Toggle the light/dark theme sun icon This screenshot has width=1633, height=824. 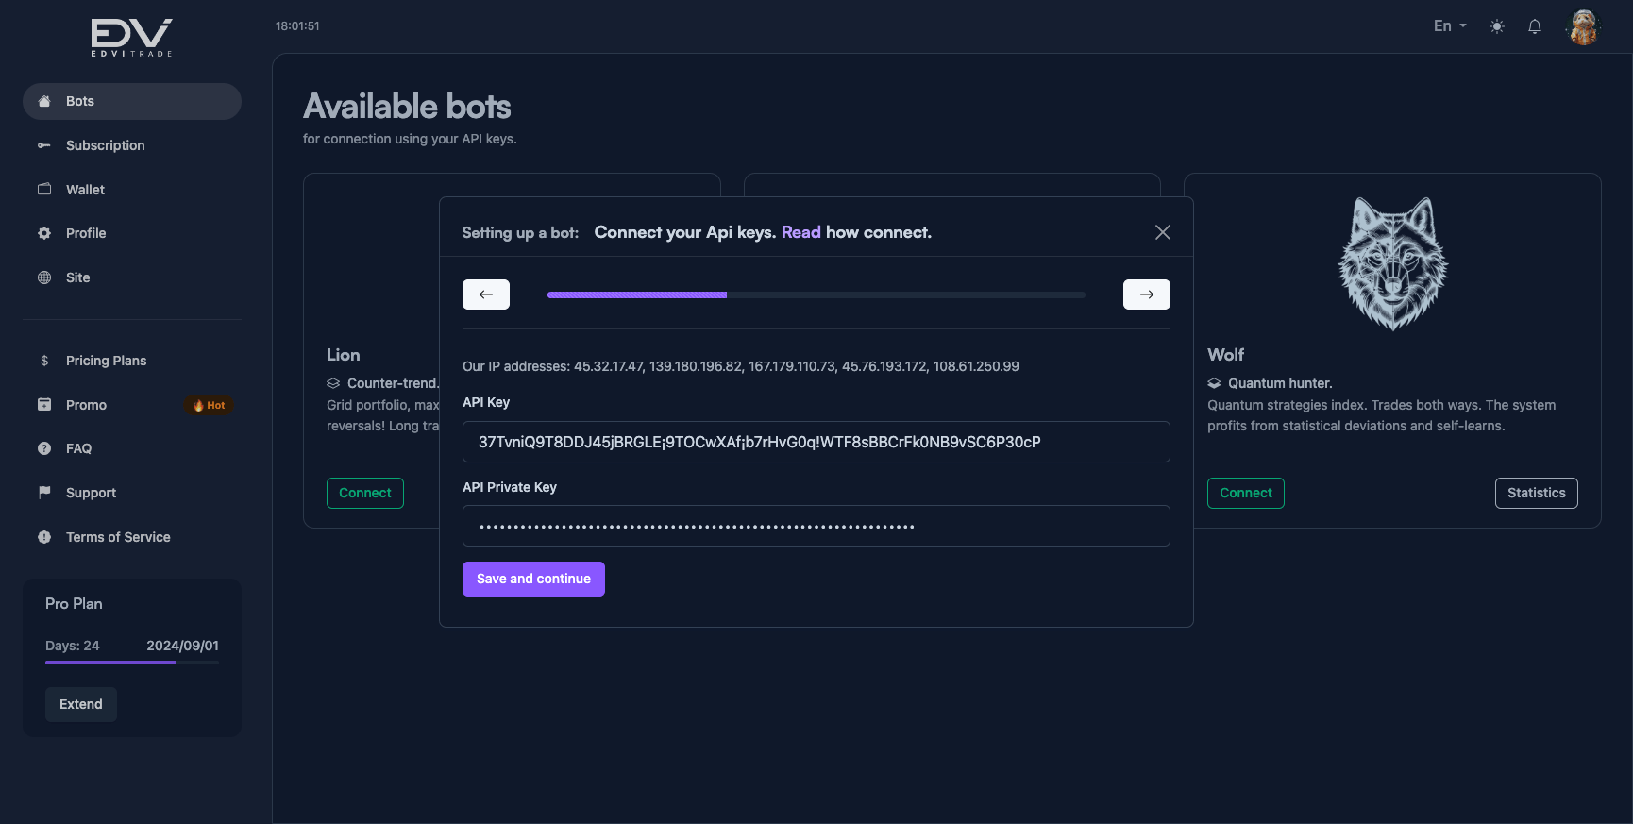coord(1497,26)
